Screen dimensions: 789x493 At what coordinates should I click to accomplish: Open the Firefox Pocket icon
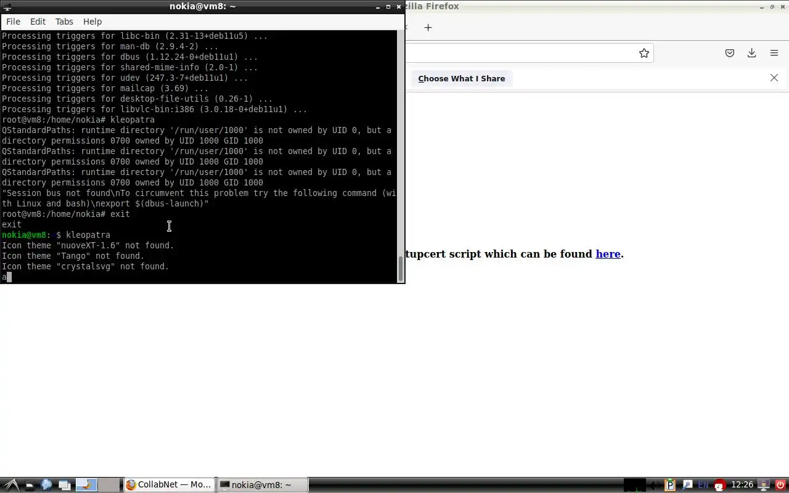pos(730,53)
